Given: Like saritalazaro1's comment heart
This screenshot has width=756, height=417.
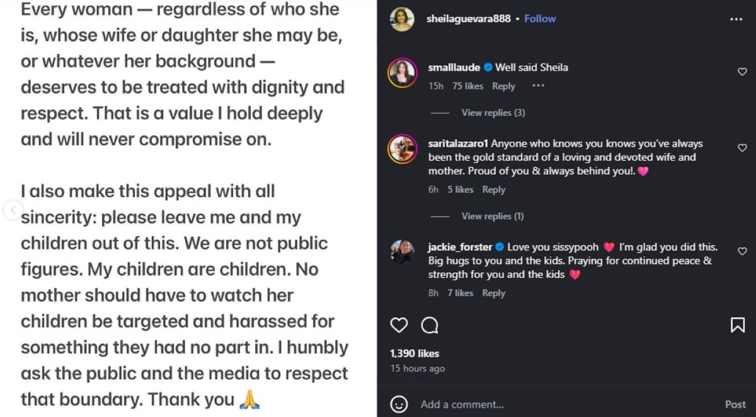Looking at the screenshot, I should click(742, 148).
